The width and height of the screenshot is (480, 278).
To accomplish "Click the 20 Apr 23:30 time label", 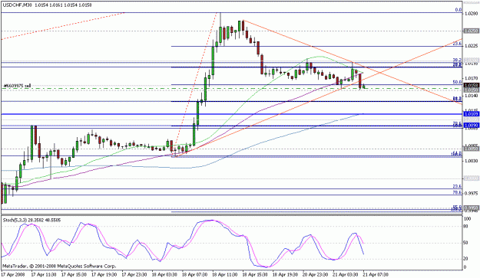I will [315, 274].
